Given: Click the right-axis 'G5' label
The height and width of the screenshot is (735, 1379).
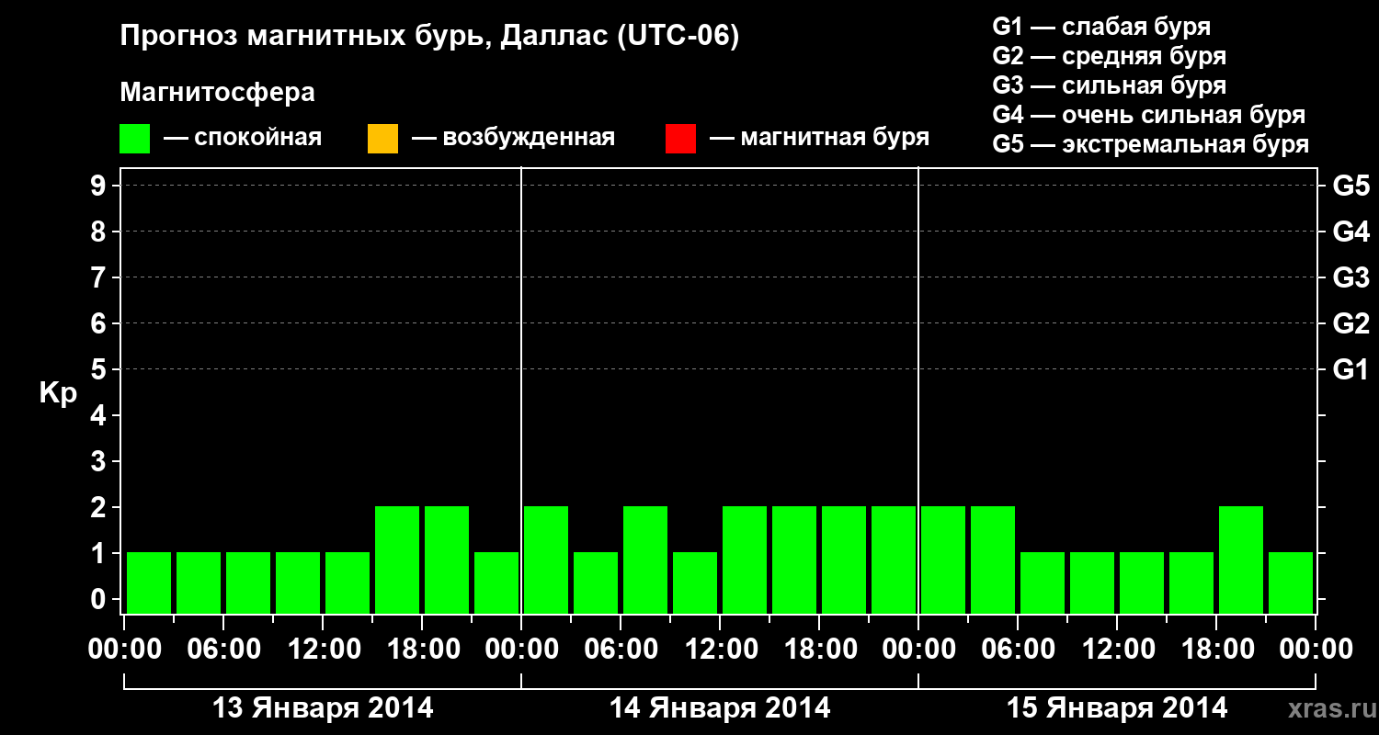Looking at the screenshot, I should pyautogui.click(x=1351, y=186).
